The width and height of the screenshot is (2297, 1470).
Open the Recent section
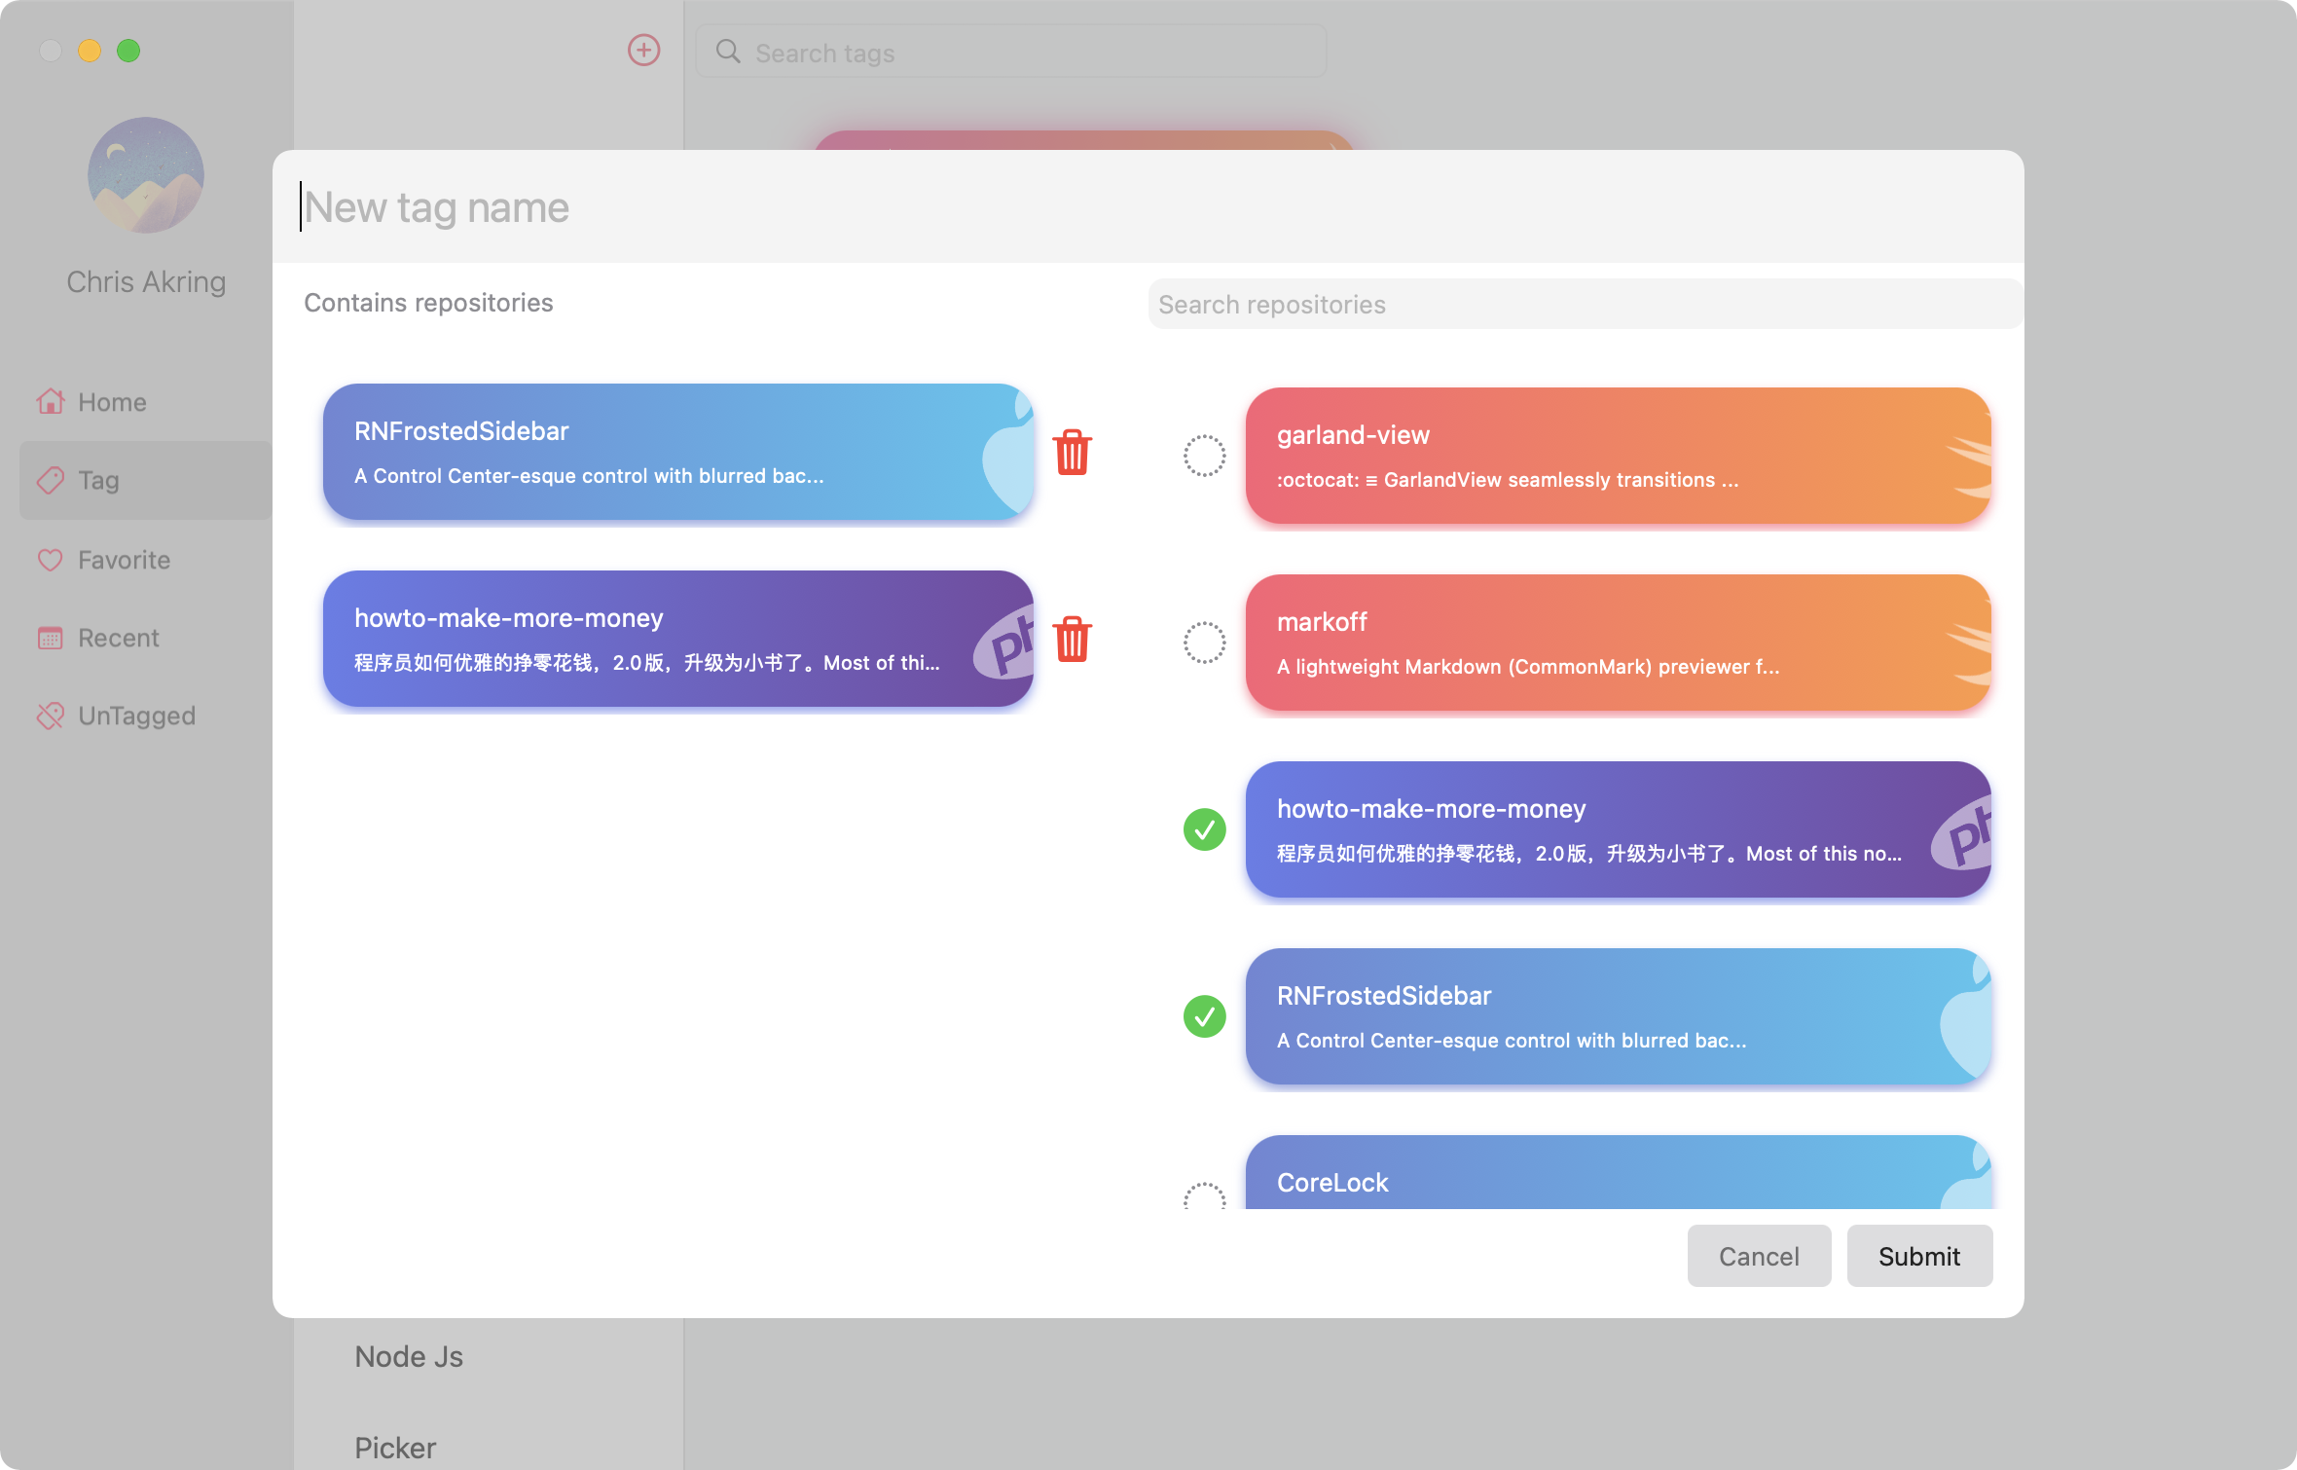tap(146, 638)
